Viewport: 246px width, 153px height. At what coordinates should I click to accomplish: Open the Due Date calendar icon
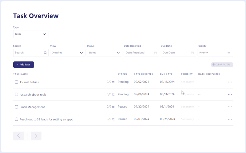pyautogui.click(x=192, y=53)
